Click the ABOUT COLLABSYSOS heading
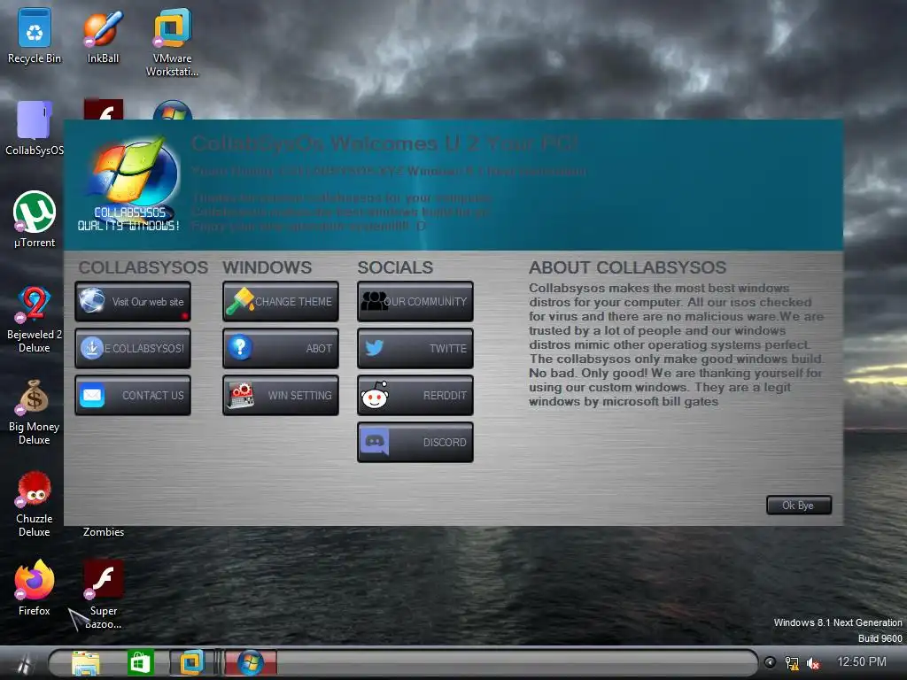This screenshot has width=907, height=680. click(x=627, y=267)
